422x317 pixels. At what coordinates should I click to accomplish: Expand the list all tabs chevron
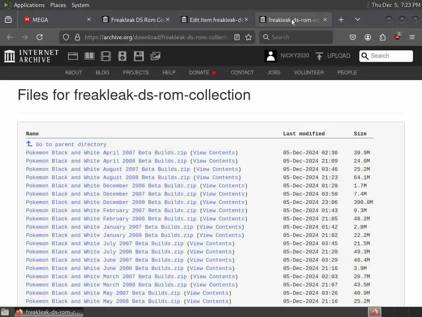(357, 20)
